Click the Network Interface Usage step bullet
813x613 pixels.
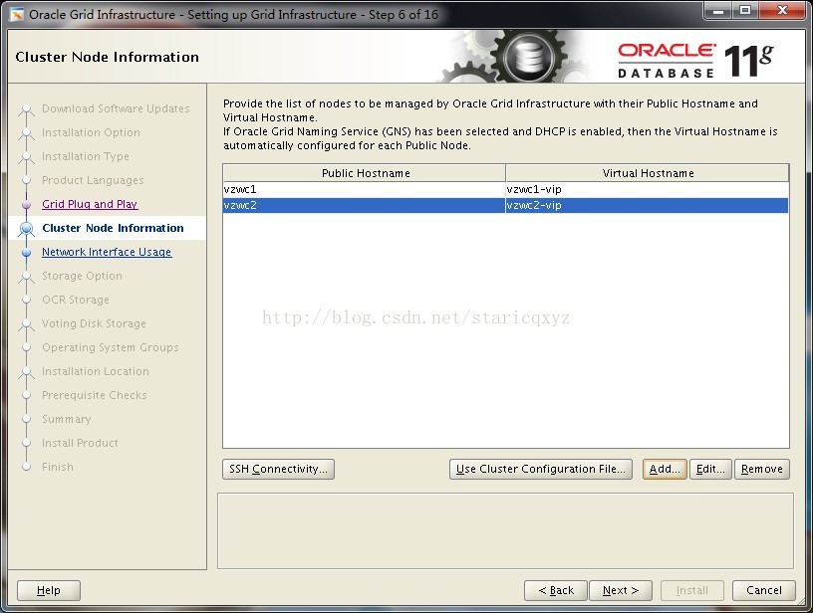point(27,252)
